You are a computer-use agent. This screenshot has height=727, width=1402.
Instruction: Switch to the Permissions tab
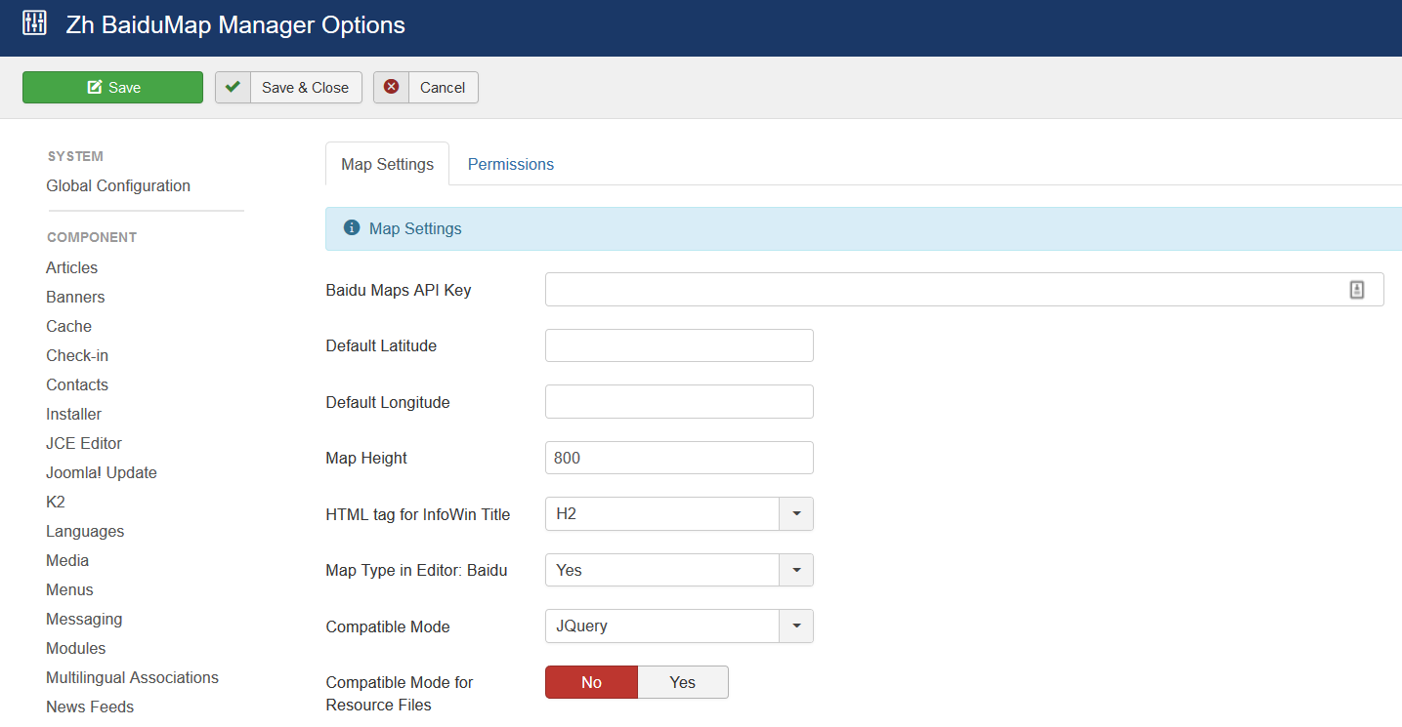pos(510,164)
